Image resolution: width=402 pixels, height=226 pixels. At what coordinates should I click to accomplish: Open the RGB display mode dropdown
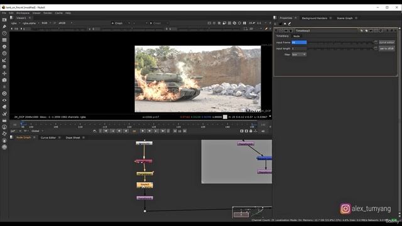46,23
